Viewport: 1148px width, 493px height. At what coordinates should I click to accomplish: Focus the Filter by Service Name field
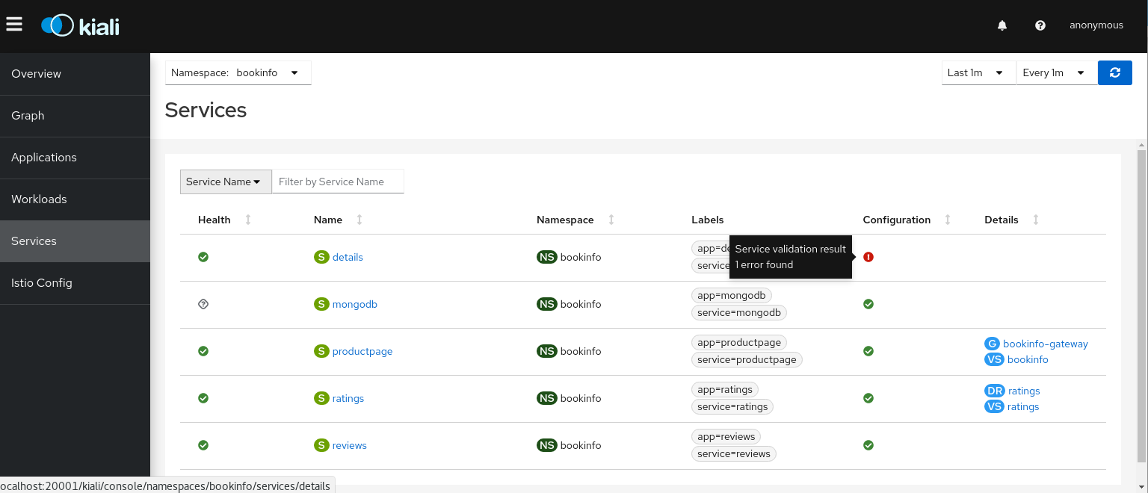(x=338, y=182)
